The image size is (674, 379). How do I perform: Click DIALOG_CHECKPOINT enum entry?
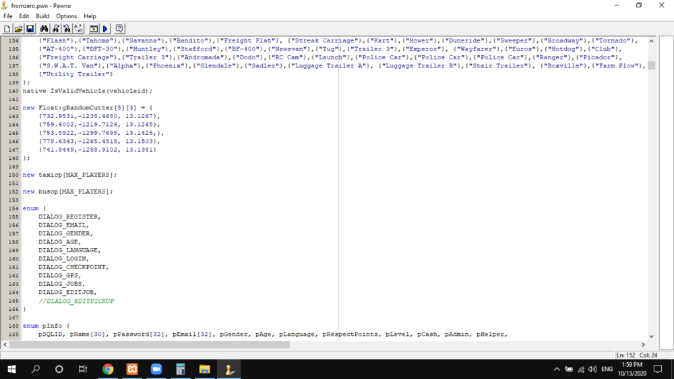click(73, 267)
